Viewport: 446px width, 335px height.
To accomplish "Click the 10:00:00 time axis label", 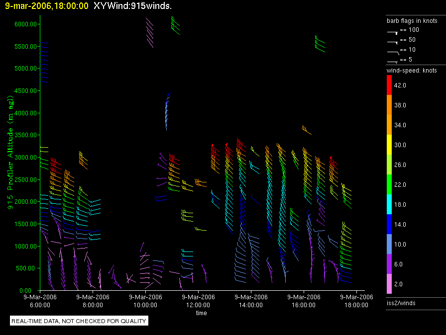I will pyautogui.click(x=145, y=305).
